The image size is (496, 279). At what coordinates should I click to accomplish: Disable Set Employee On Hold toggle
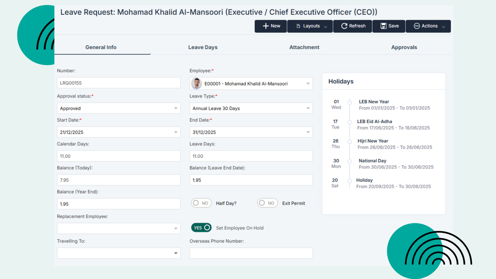tap(202, 228)
